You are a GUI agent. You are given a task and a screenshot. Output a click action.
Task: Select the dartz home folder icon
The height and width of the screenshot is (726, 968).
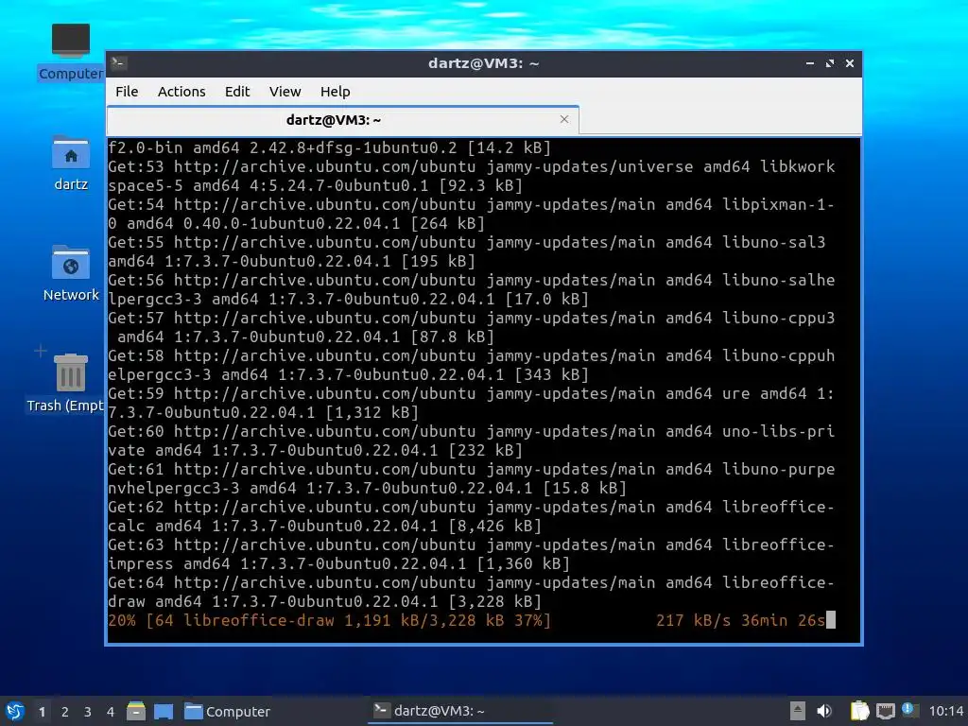click(x=70, y=163)
